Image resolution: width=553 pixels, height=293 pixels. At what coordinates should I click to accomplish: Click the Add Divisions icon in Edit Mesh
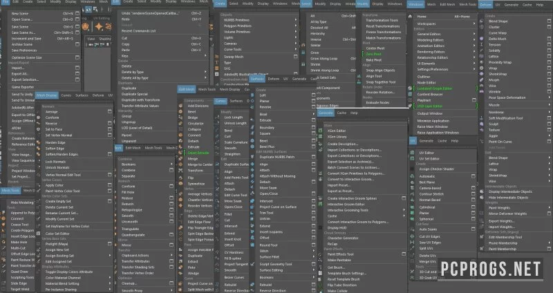point(180,106)
